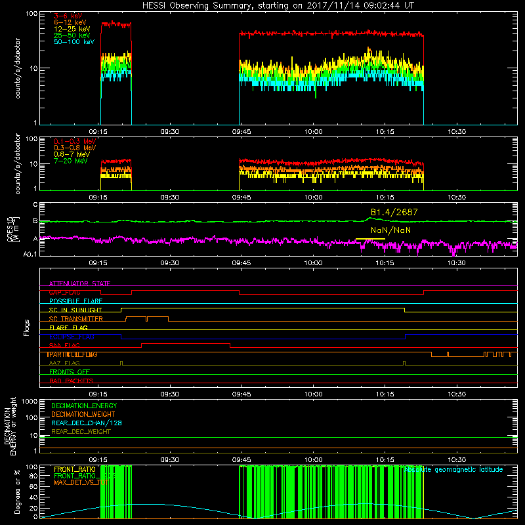The width and height of the screenshot is (525, 525).
Task: Click the 80 tick on the Degrees axis
Action: [33, 476]
